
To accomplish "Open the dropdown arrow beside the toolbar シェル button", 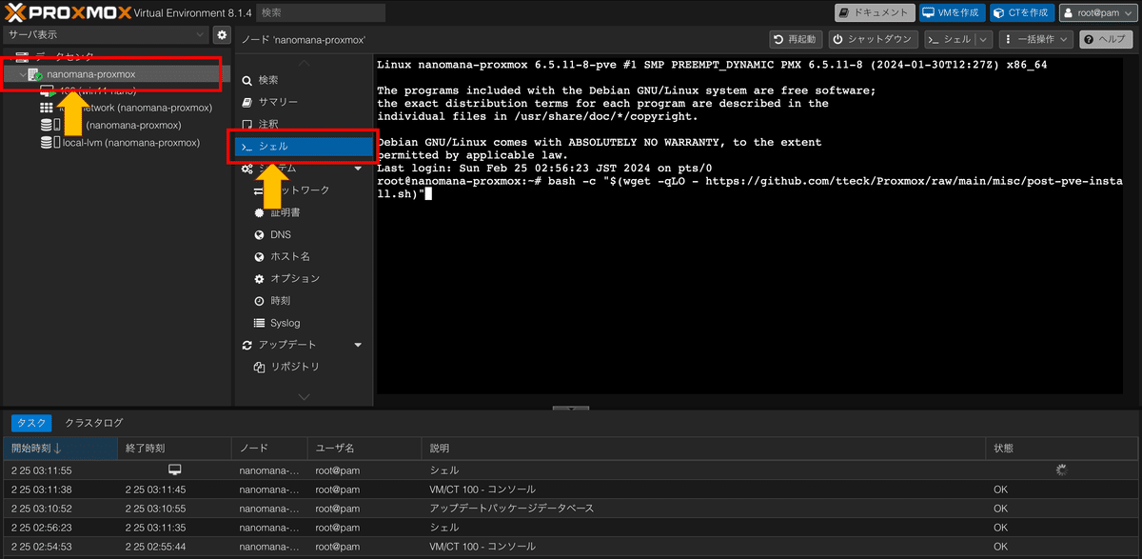I will click(984, 39).
